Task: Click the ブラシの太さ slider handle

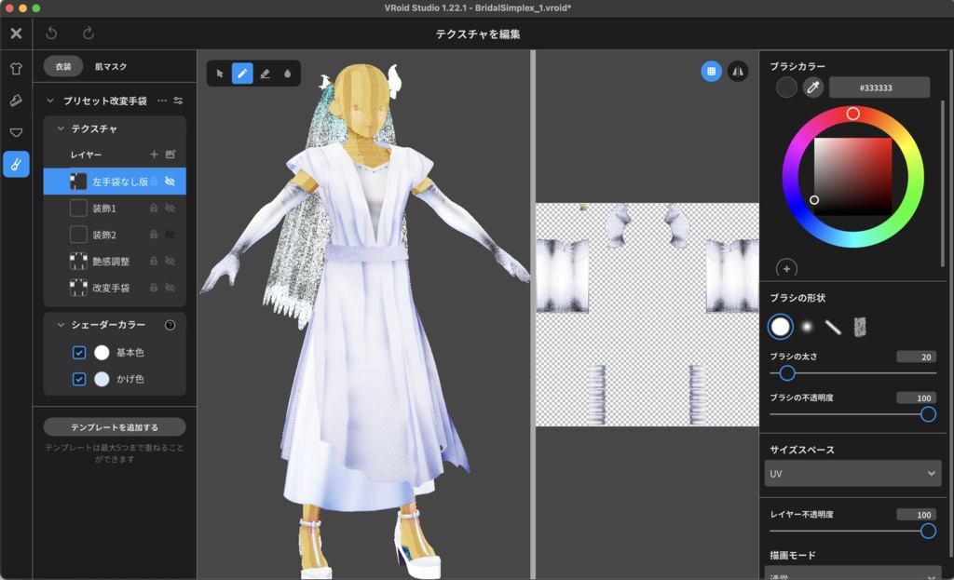Action: pos(787,373)
